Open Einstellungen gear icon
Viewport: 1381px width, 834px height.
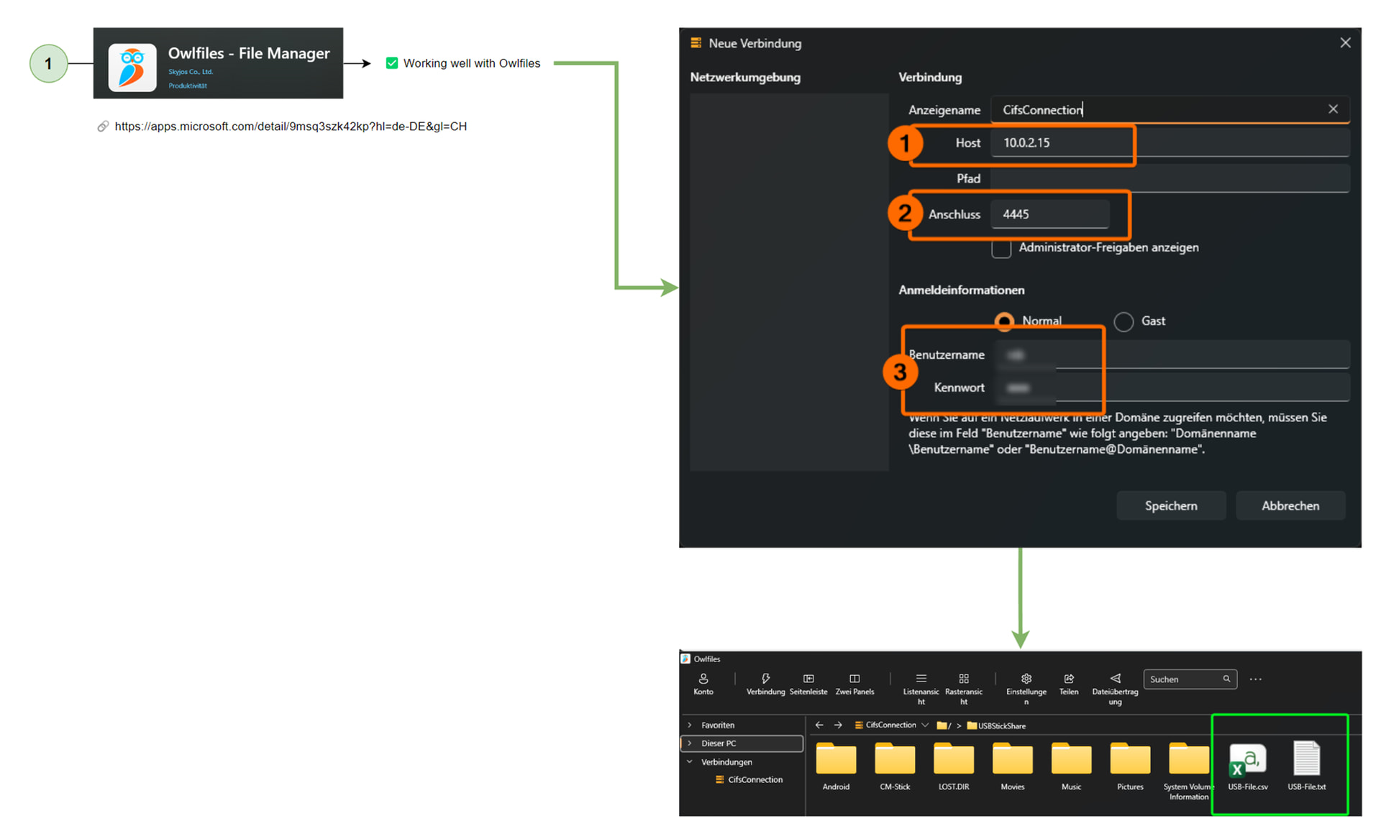point(1026,679)
